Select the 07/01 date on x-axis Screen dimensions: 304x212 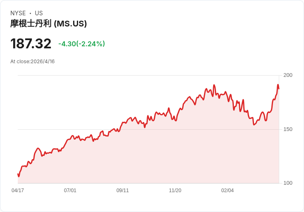click(x=70, y=191)
